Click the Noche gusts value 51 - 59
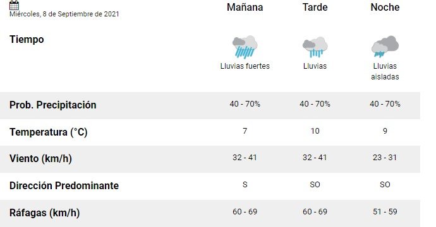This screenshot has height=227, width=436. coord(385,212)
